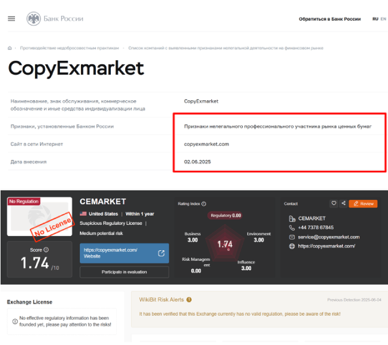
Task: Click the phone icon in Contact
Action: 292,228
